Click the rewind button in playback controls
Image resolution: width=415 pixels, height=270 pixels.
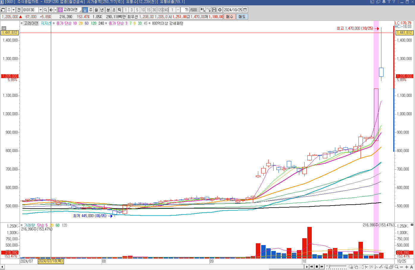pos(312,267)
